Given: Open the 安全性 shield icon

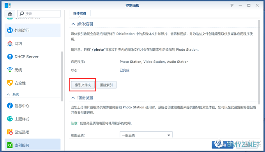Looking at the screenshot, I should (10, 83).
